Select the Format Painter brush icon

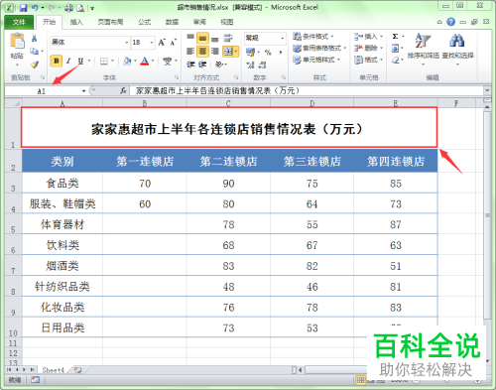coord(34,65)
